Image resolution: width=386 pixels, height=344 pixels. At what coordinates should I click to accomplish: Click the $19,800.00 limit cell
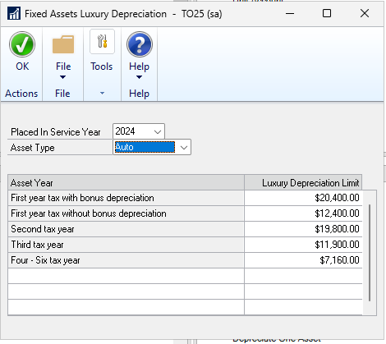click(x=303, y=229)
